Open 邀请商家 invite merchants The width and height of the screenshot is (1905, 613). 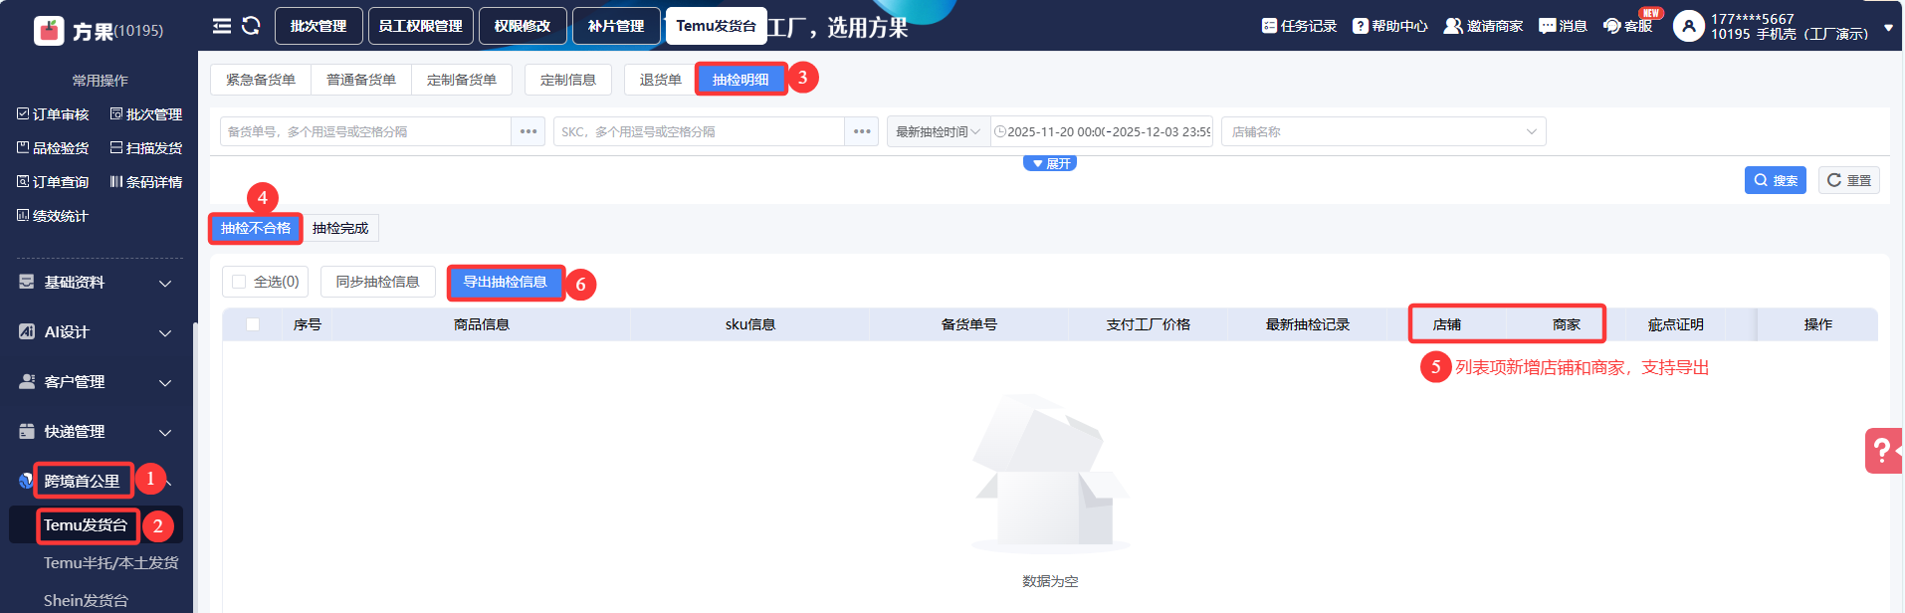pos(1483,26)
